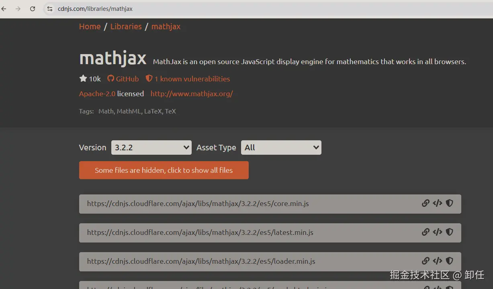The width and height of the screenshot is (493, 289).
Task: Click the vulnerabilities shield icon in header
Action: point(149,79)
